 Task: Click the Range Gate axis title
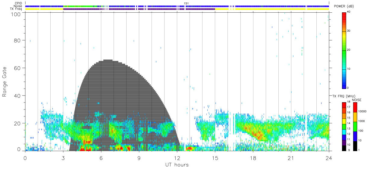(5, 82)
